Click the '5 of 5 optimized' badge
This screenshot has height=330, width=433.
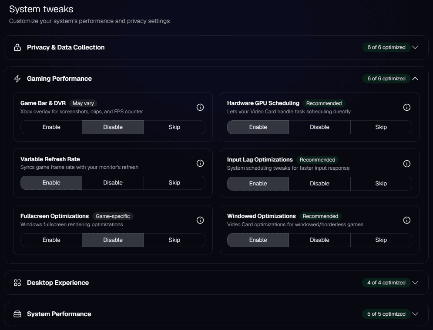pos(386,314)
